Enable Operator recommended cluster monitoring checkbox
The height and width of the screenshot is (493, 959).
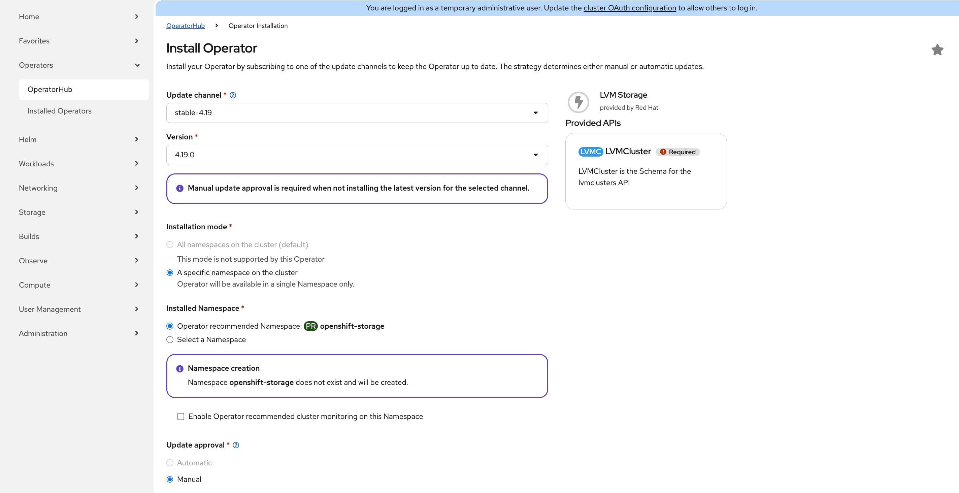[180, 416]
